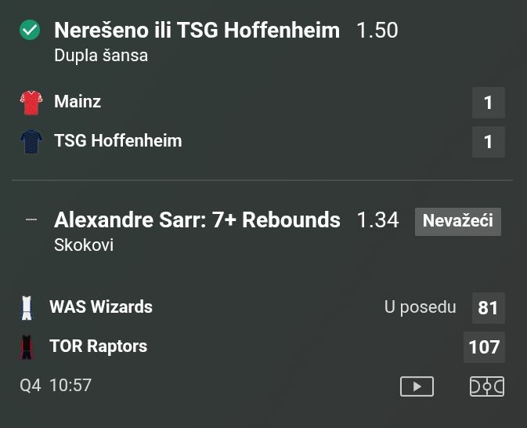This screenshot has width=527, height=428.
Task: Click the Skokovi market label
Action: pyautogui.click(x=84, y=245)
